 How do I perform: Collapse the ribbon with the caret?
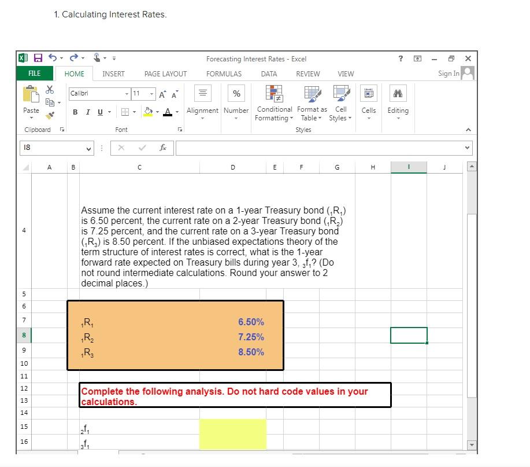(x=468, y=130)
